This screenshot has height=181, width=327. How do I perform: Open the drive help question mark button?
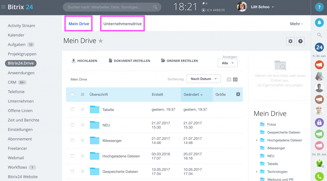pyautogui.click(x=300, y=41)
